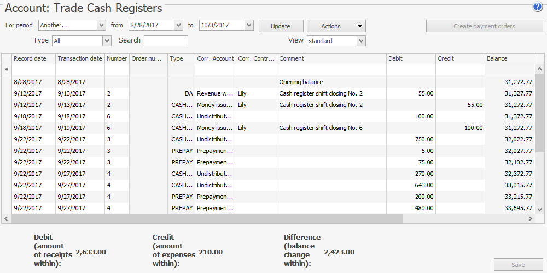Click the Create payment orders button
This screenshot has height=273, width=547.
coord(484,26)
